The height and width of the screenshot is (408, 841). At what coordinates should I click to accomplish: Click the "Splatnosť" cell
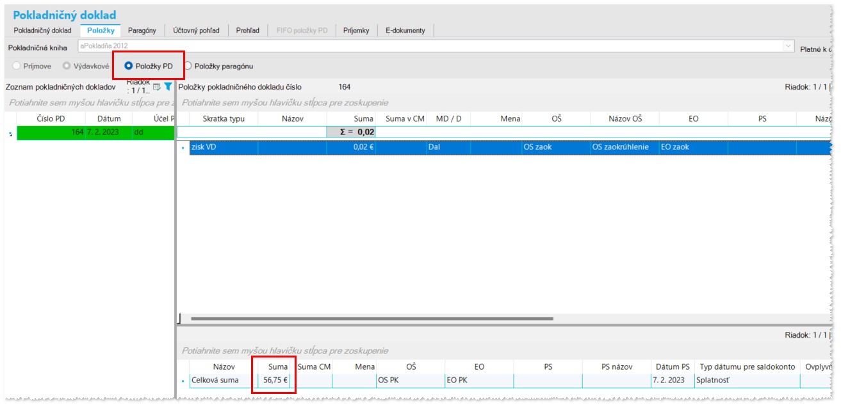pos(747,380)
